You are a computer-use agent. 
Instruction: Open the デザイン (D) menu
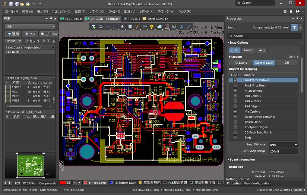(x=97, y=12)
